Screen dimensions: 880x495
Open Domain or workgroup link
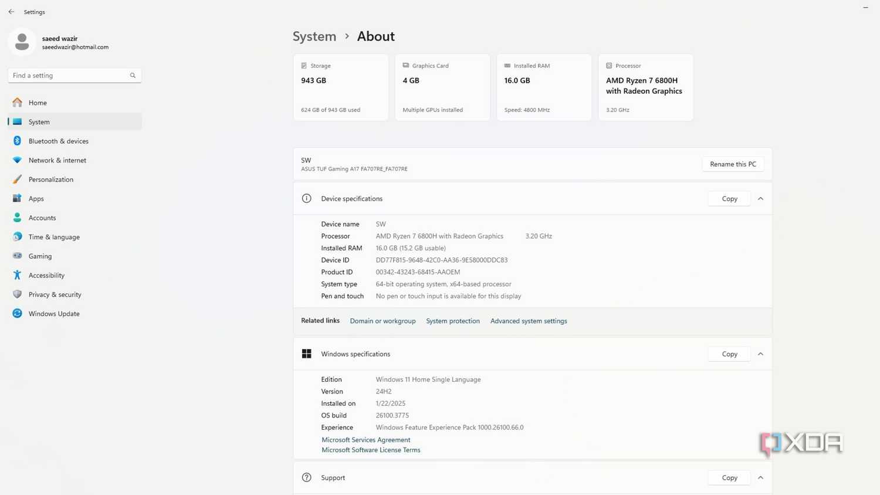[383, 321]
